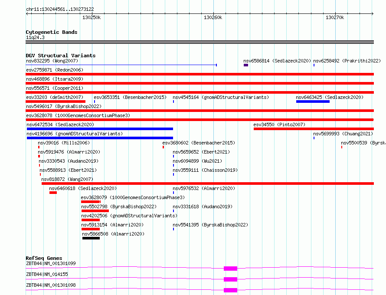Viewport: 386px width, 295px height.
Task: Click the blue nsv6472534 variant bar
Action: click(100, 129)
